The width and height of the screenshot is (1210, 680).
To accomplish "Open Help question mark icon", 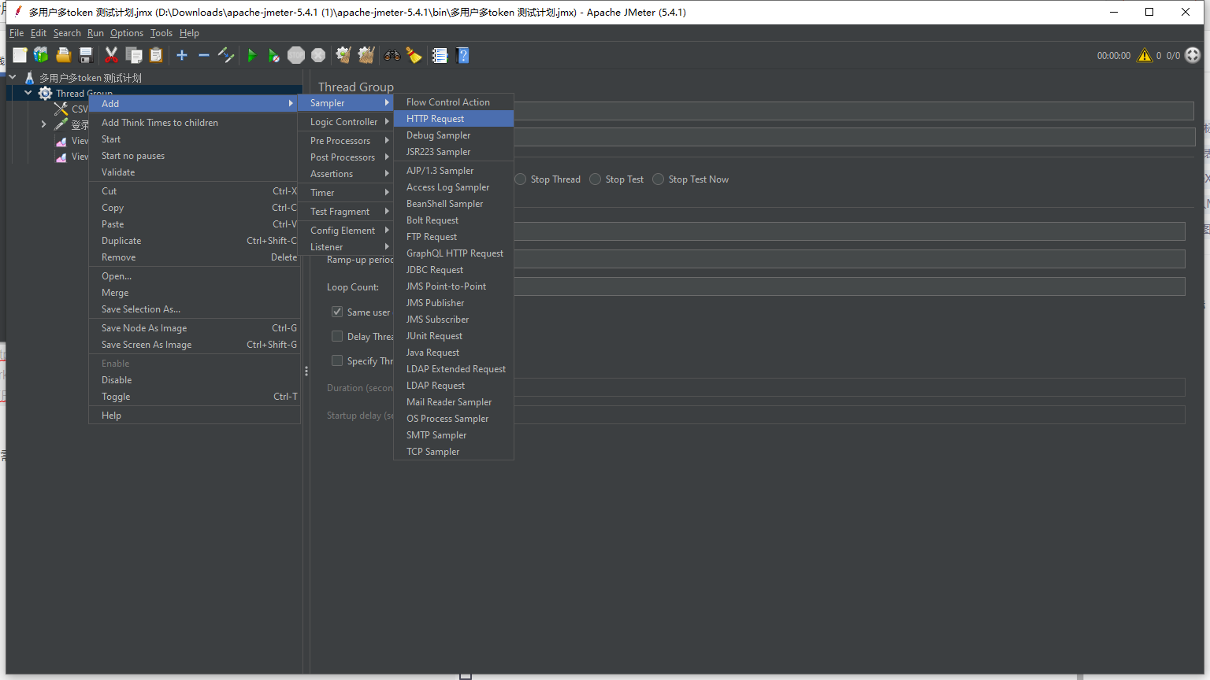I will point(463,55).
